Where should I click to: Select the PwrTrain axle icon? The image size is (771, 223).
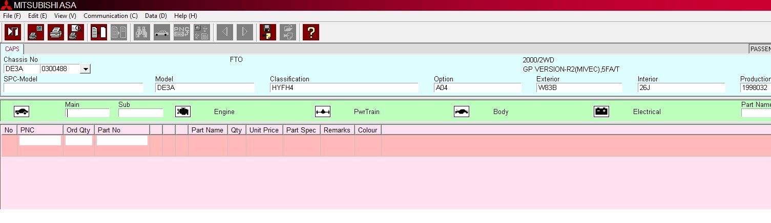pyautogui.click(x=323, y=111)
